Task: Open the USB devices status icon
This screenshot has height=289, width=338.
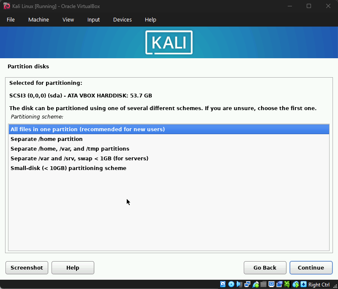Action: (256, 284)
